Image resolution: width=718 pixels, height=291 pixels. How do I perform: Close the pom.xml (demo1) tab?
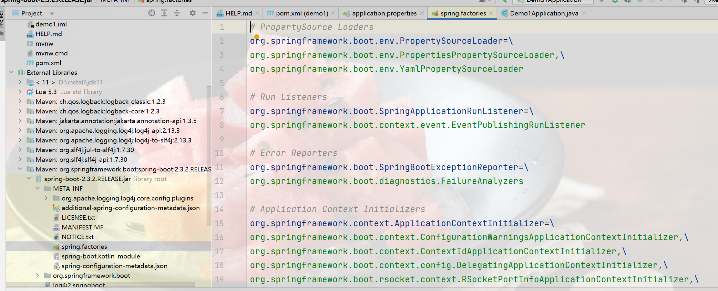pos(333,13)
